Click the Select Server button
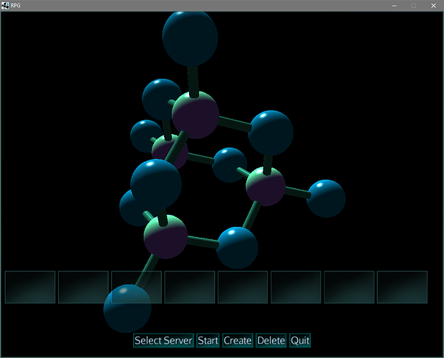This screenshot has width=444, height=358. 163,340
